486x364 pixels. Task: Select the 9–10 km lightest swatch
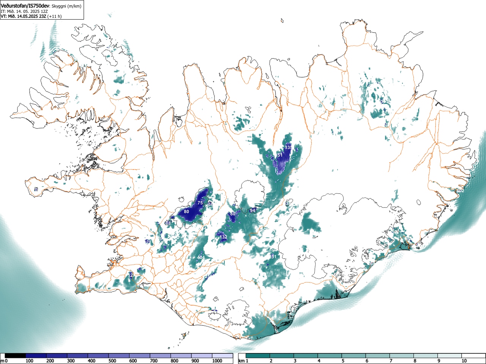click(450, 356)
